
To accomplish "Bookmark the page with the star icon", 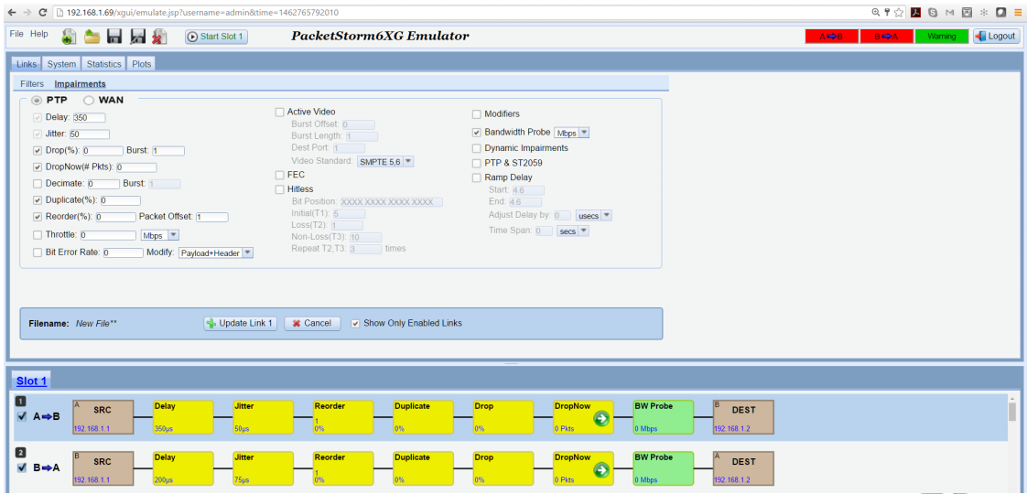I will tap(899, 13).
